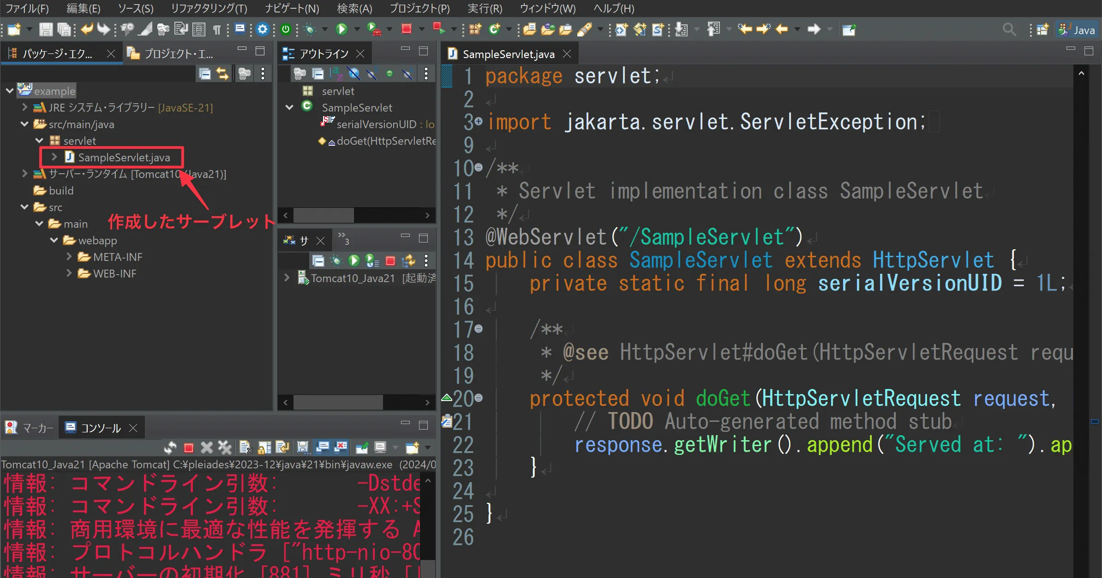Select SampleServlet.java in the package tree
This screenshot has width=1102, height=578.
tap(124, 157)
